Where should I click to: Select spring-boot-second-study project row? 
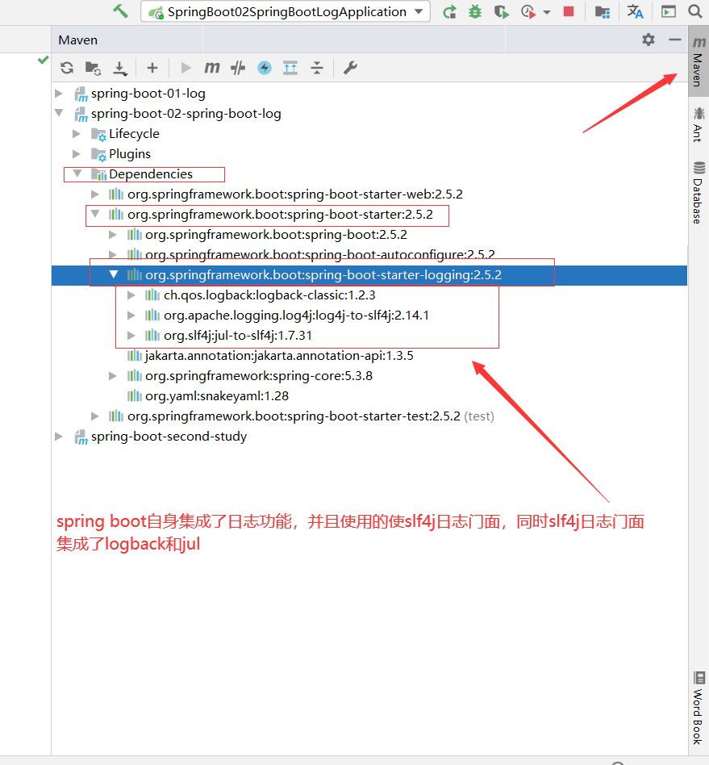[160, 437]
